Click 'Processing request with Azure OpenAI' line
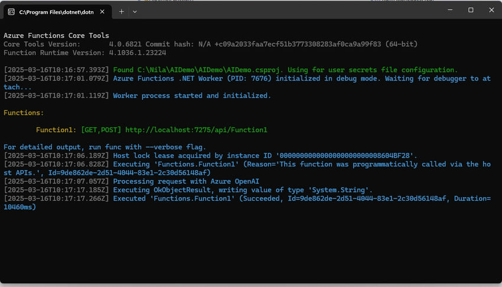Image resolution: width=502 pixels, height=287 pixels. pos(186,181)
